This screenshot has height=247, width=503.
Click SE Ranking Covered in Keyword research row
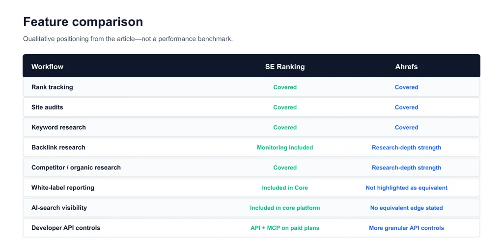(x=285, y=127)
